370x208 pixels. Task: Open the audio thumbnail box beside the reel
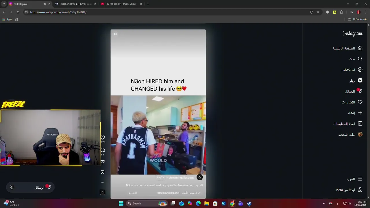(102, 192)
